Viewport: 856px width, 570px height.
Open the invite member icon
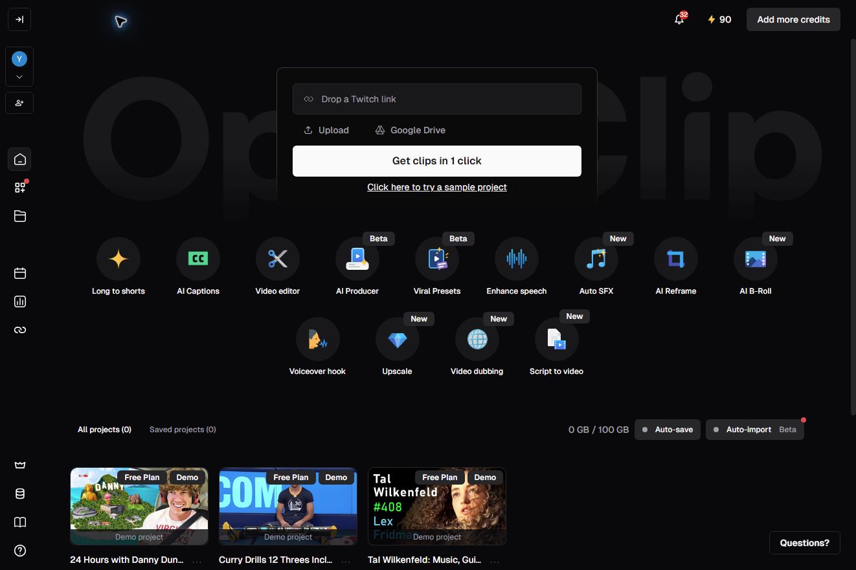pyautogui.click(x=19, y=103)
